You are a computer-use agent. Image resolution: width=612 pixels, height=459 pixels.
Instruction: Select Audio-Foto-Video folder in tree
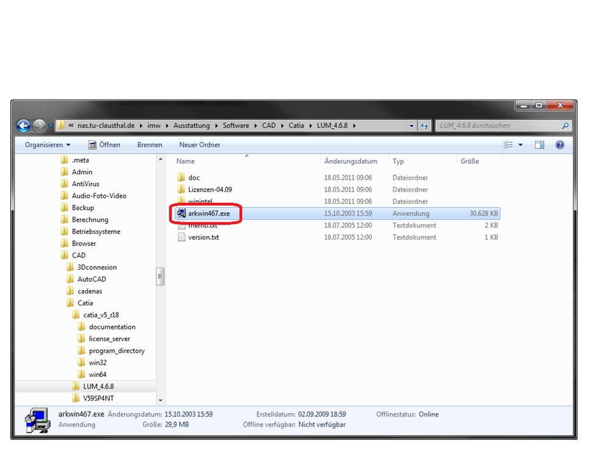pyautogui.click(x=99, y=196)
